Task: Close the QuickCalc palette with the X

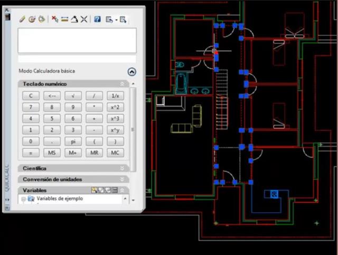Action: coord(7,10)
